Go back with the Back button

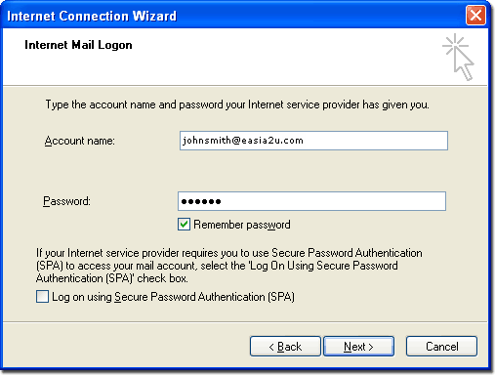285,347
